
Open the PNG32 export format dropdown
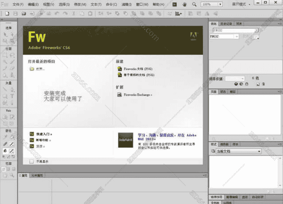click(237, 37)
